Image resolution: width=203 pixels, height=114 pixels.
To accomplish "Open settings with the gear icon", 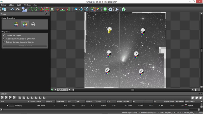I will pyautogui.click(x=110, y=9).
